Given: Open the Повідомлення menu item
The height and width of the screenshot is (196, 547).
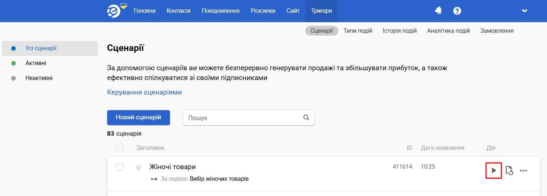Looking at the screenshot, I should click(221, 11).
